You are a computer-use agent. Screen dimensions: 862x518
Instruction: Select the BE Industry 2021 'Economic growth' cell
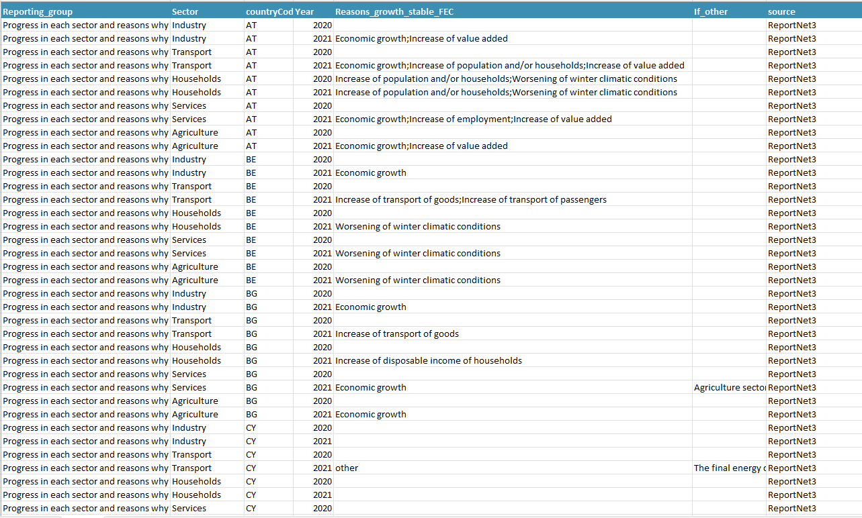click(x=513, y=172)
